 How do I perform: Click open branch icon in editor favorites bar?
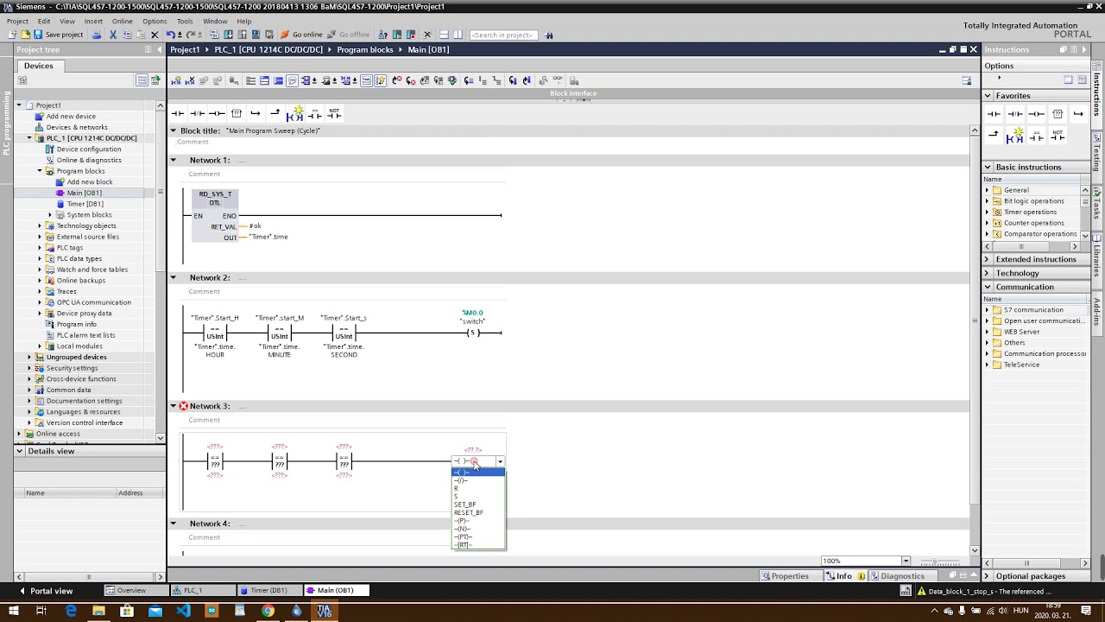click(x=256, y=113)
